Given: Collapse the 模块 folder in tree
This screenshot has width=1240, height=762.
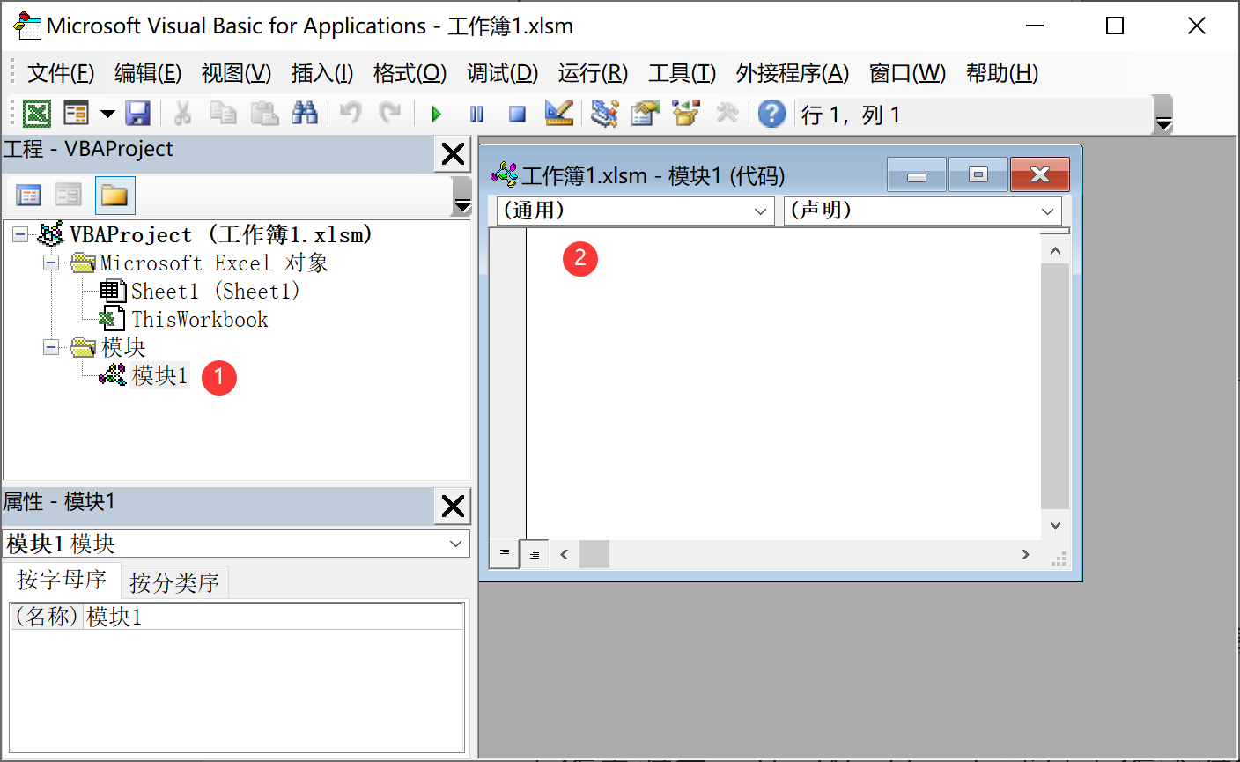Looking at the screenshot, I should [x=51, y=347].
